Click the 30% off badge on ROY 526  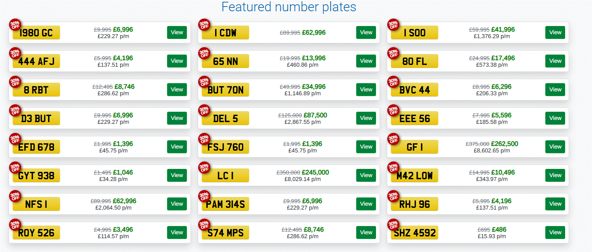15,225
